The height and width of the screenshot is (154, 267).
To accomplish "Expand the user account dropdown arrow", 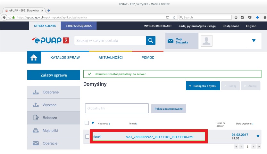I will (x=254, y=41).
